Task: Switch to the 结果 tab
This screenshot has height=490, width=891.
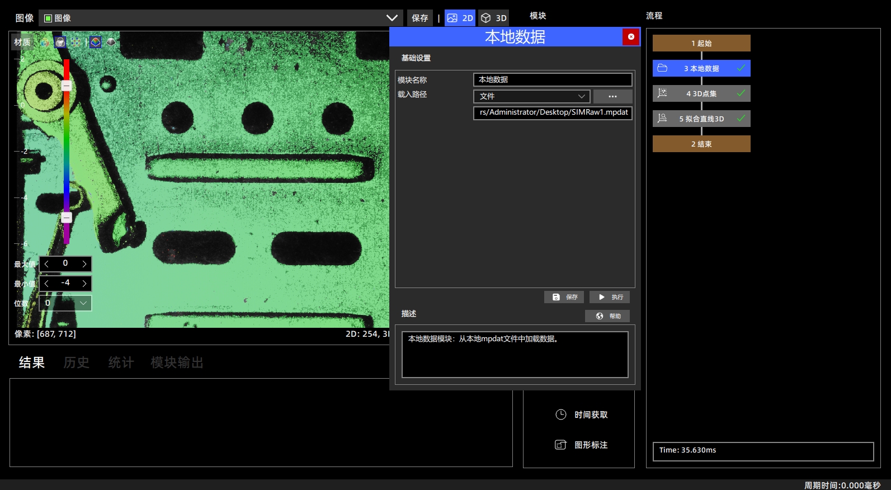Action: (x=32, y=362)
